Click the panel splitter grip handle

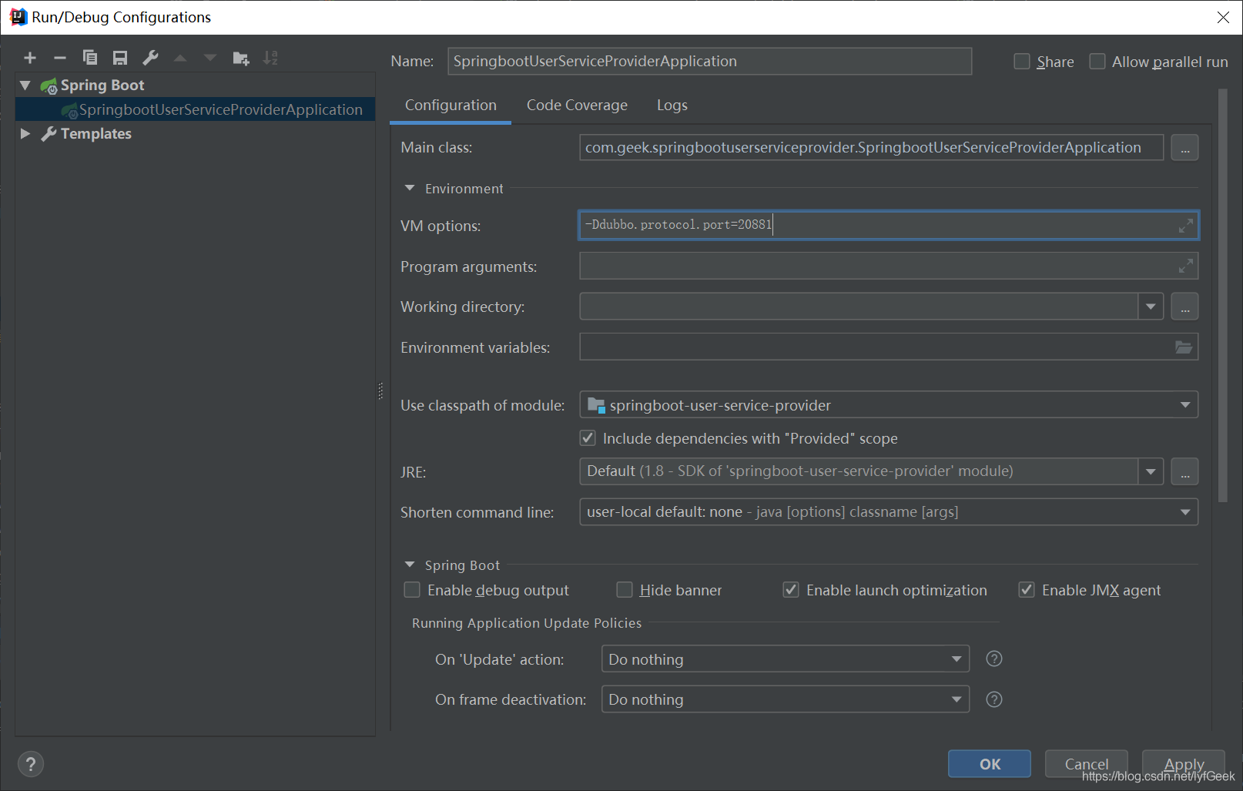[x=380, y=391]
